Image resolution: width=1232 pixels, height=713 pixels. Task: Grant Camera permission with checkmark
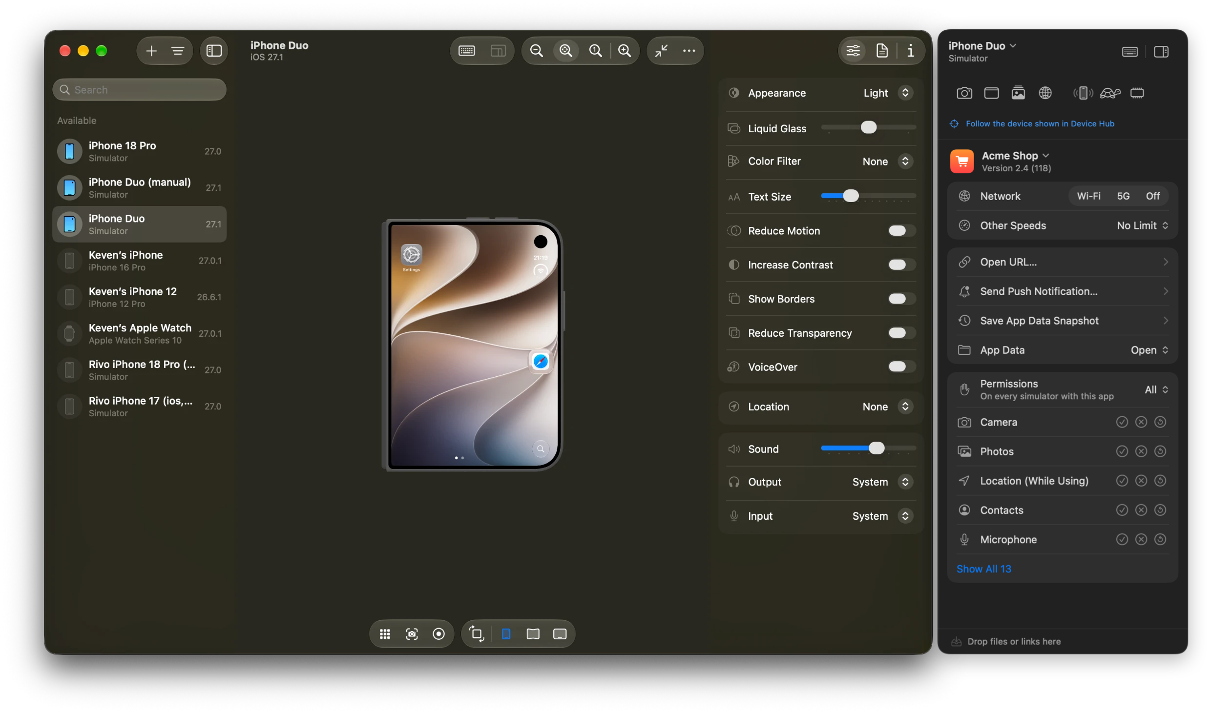click(x=1122, y=422)
